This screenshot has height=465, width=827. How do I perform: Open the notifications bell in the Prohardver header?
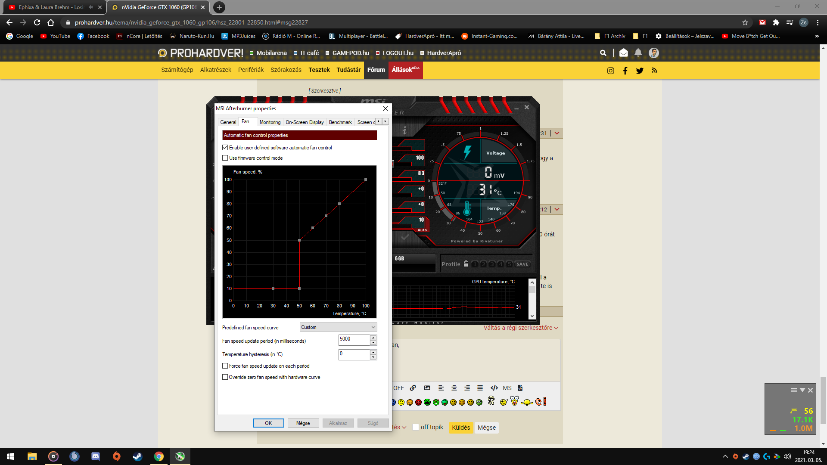[638, 53]
